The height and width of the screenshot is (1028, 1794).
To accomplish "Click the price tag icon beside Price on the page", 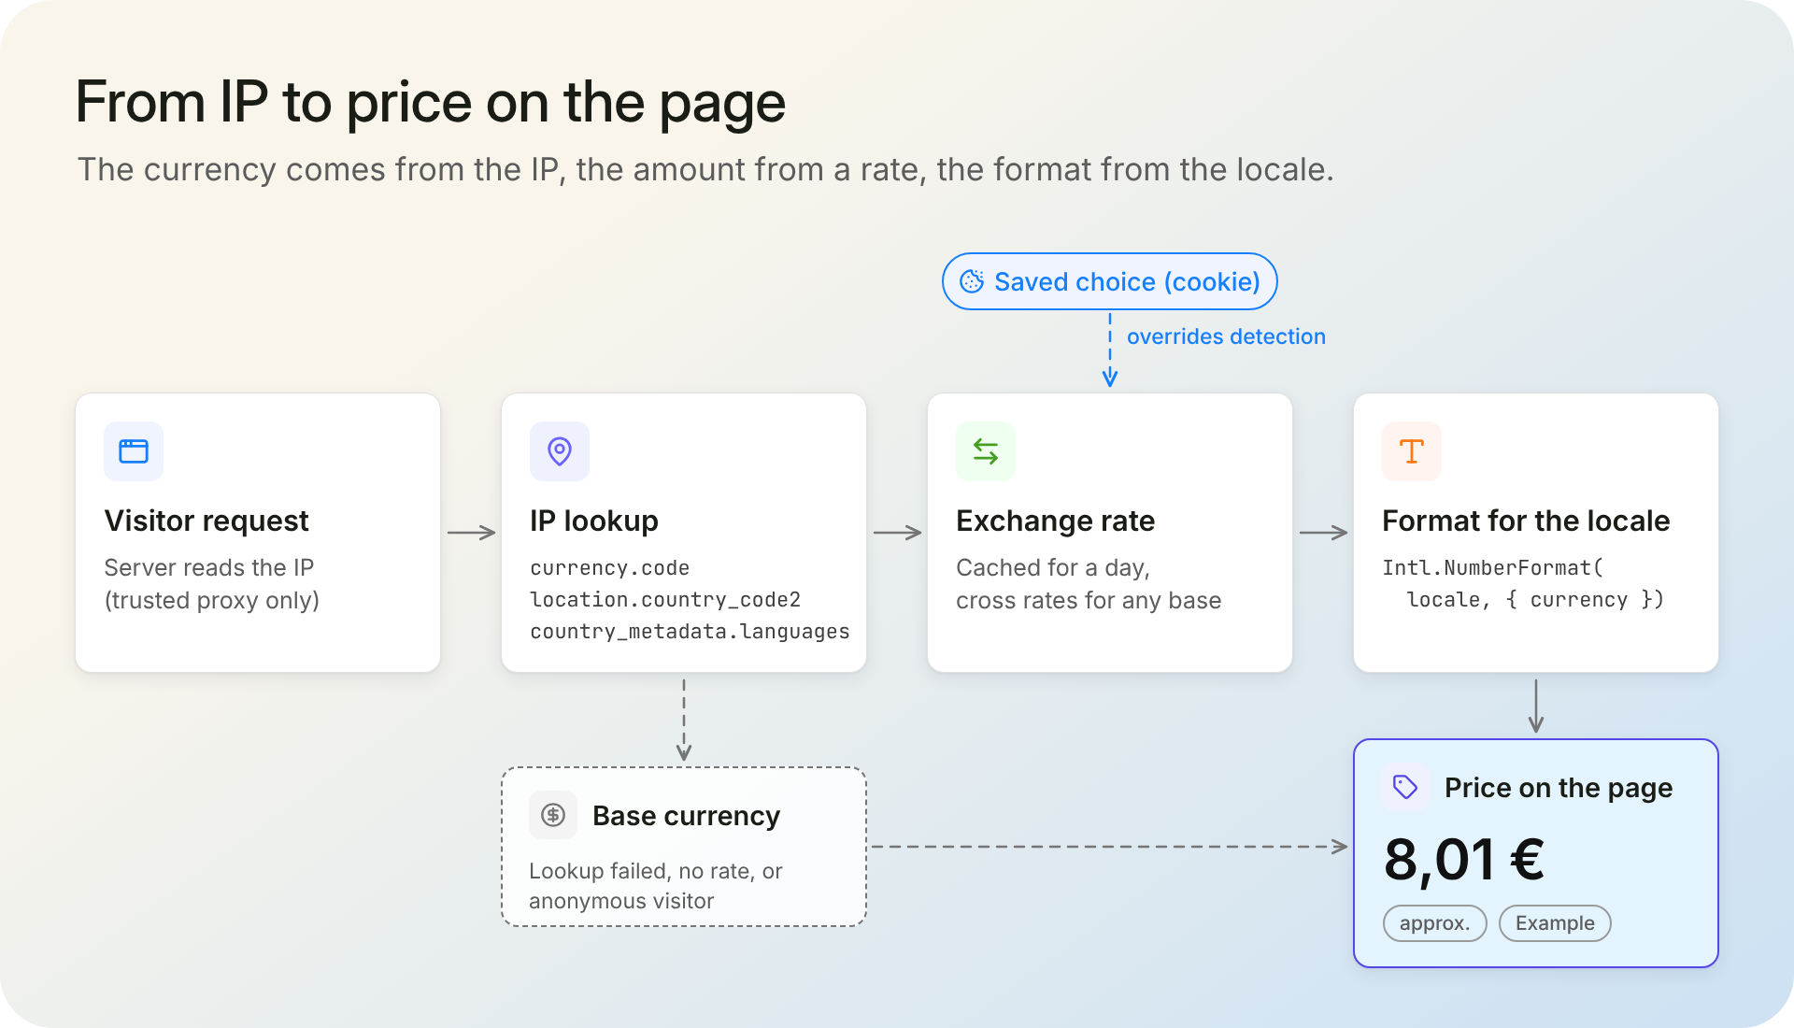I will click(1405, 787).
